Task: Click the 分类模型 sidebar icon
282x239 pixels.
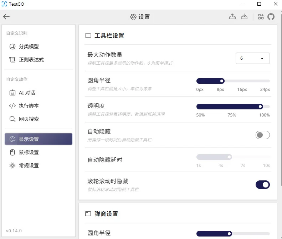Action: 12,47
